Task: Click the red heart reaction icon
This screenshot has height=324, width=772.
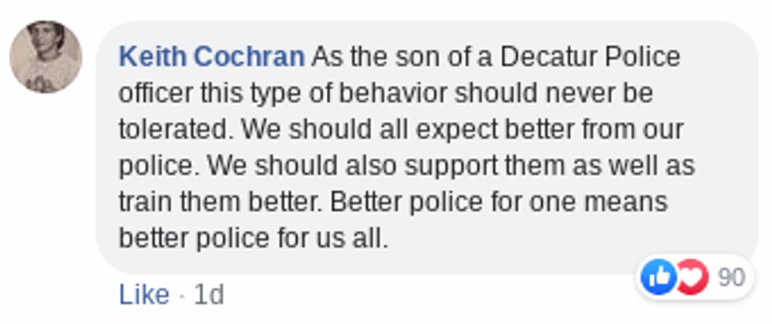Action: pyautogui.click(x=689, y=277)
